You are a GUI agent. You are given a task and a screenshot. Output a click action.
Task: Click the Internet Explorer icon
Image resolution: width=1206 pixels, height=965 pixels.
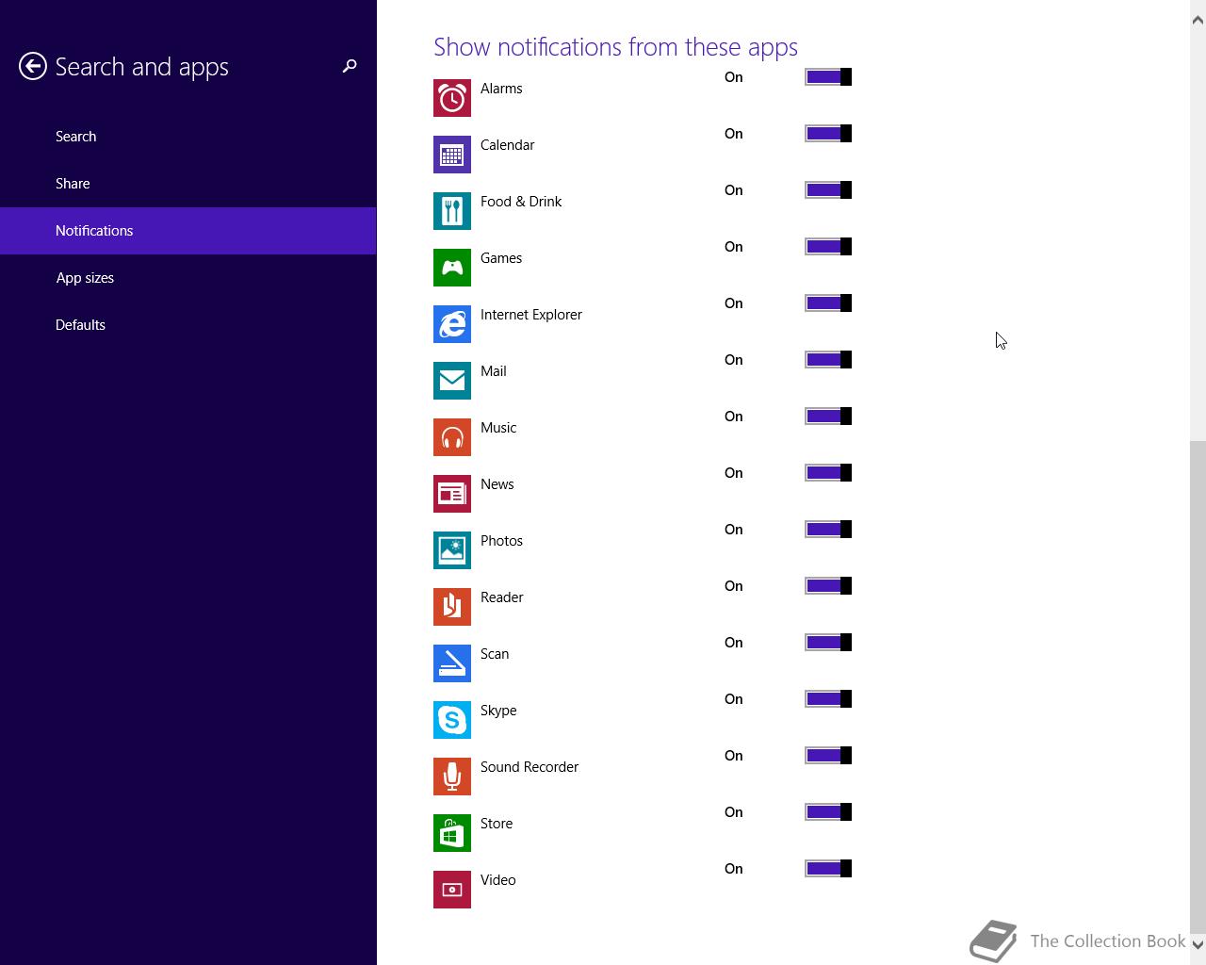(x=452, y=324)
